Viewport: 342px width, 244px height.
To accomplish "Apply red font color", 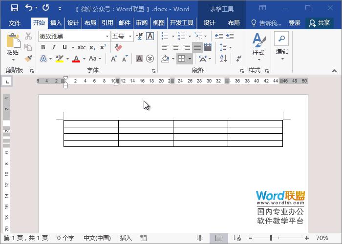I will (76, 59).
